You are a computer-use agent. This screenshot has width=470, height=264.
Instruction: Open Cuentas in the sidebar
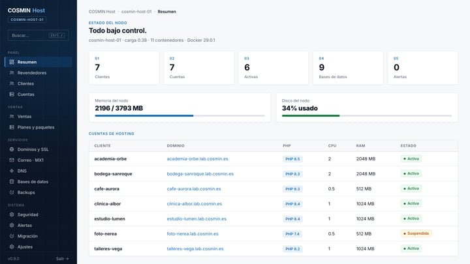(39, 95)
